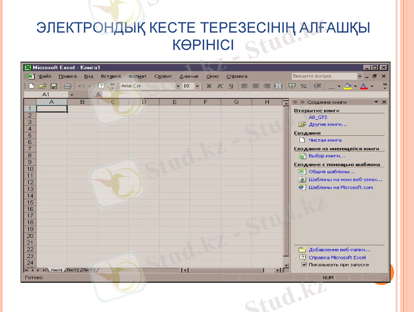This screenshot has height=312, width=414.
Task: Go forward in task pane
Action: (x=302, y=102)
